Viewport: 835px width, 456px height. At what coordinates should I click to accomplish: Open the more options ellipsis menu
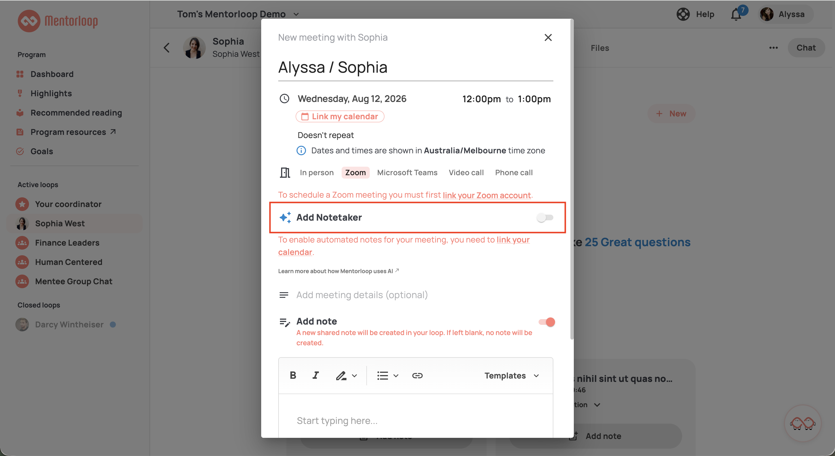click(x=773, y=48)
